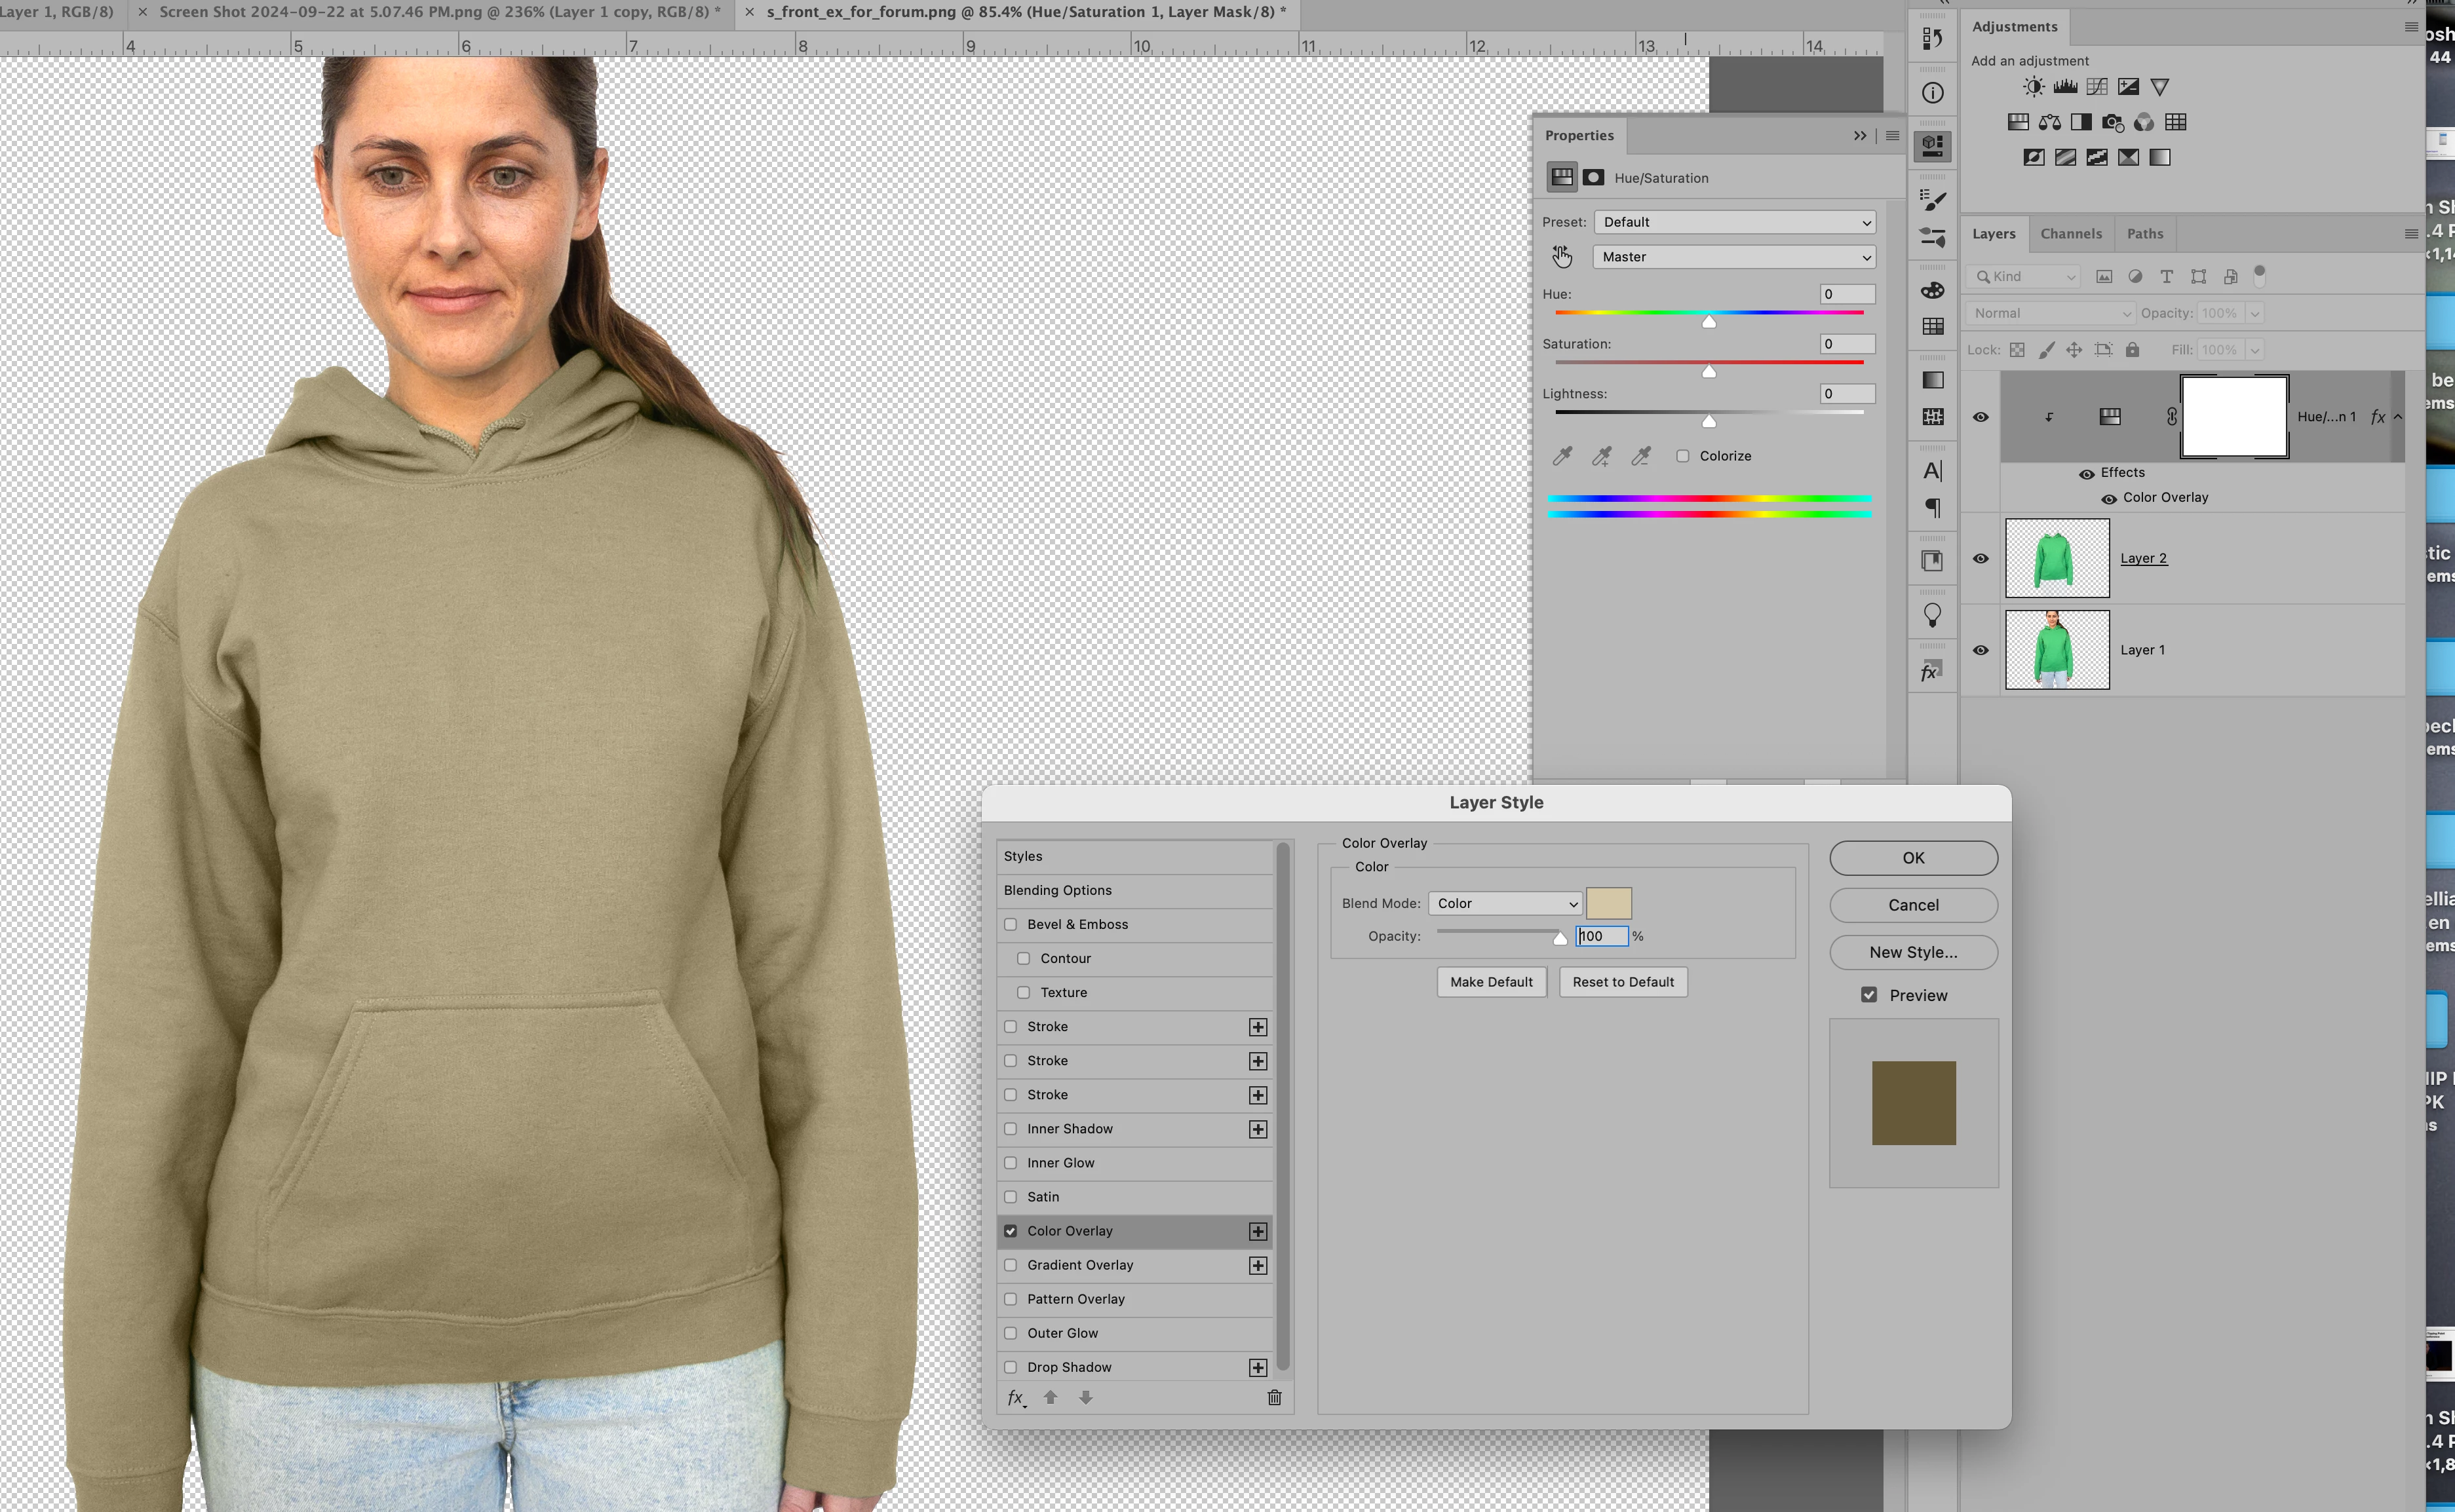Hide Layer 2 with eye icon
The width and height of the screenshot is (2455, 1512).
click(x=1980, y=558)
